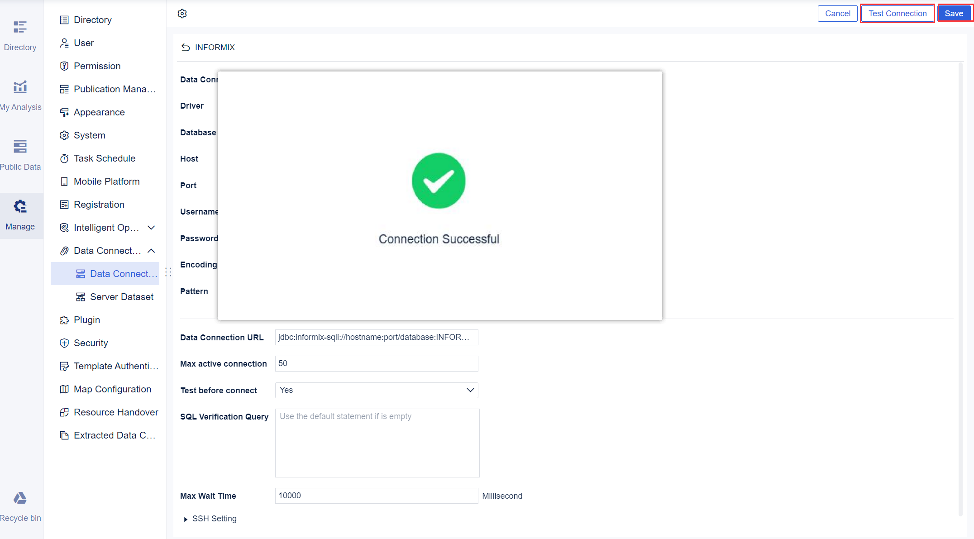Select the Manage gear icon
The width and height of the screenshot is (974, 539).
(x=20, y=206)
